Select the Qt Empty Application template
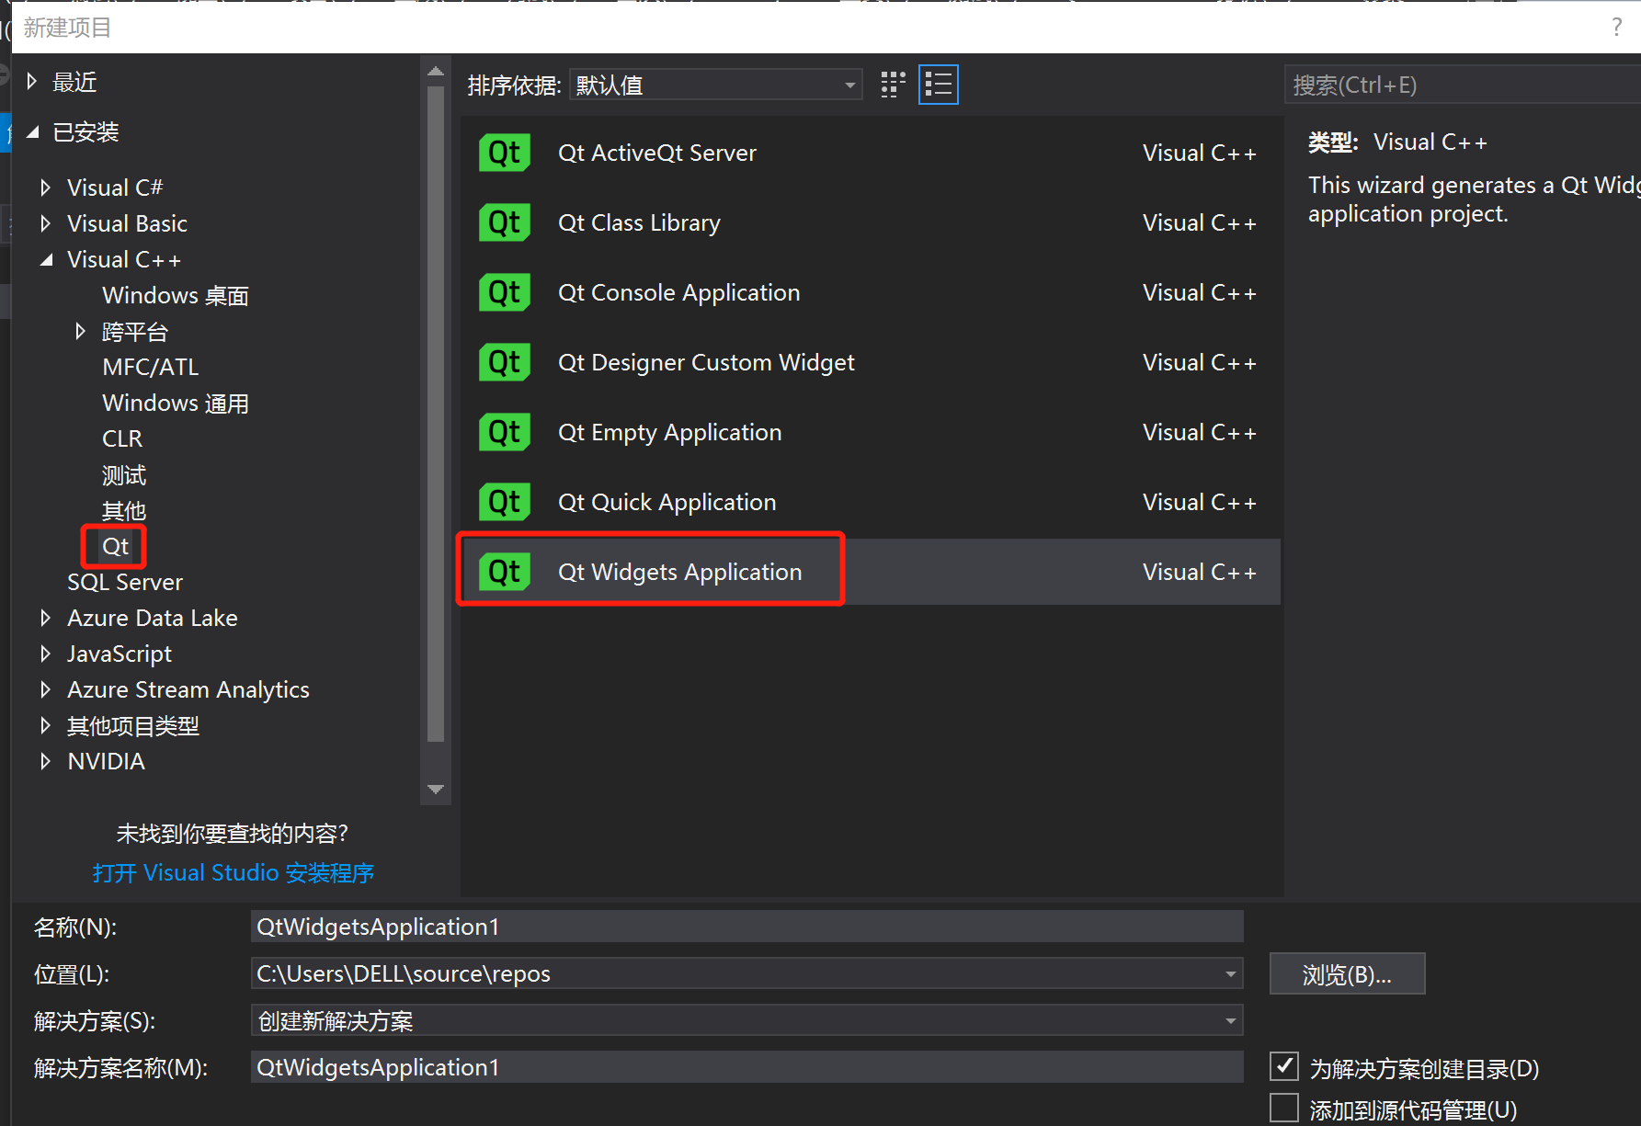This screenshot has width=1641, height=1126. pos(669,432)
